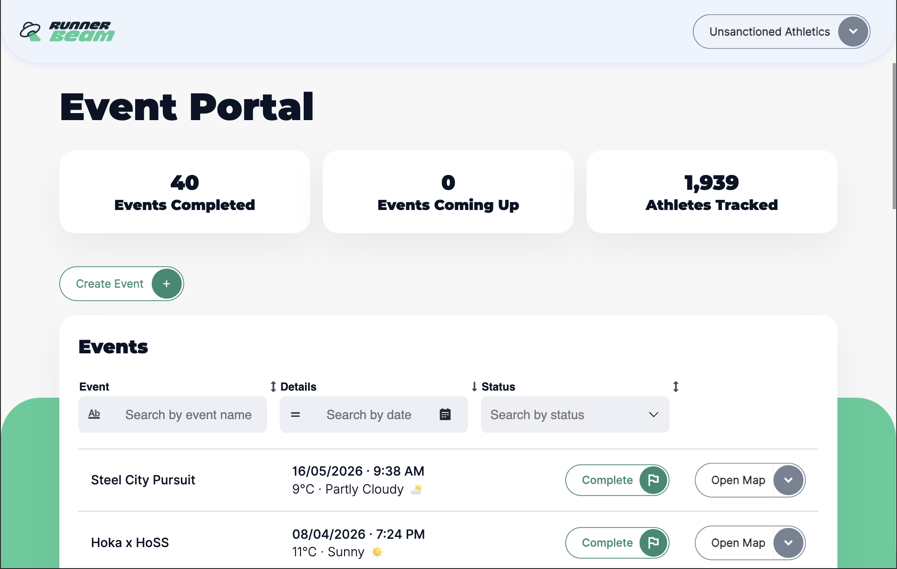Screen dimensions: 897x569
Task: Click the Events section heading
Action: (113, 346)
